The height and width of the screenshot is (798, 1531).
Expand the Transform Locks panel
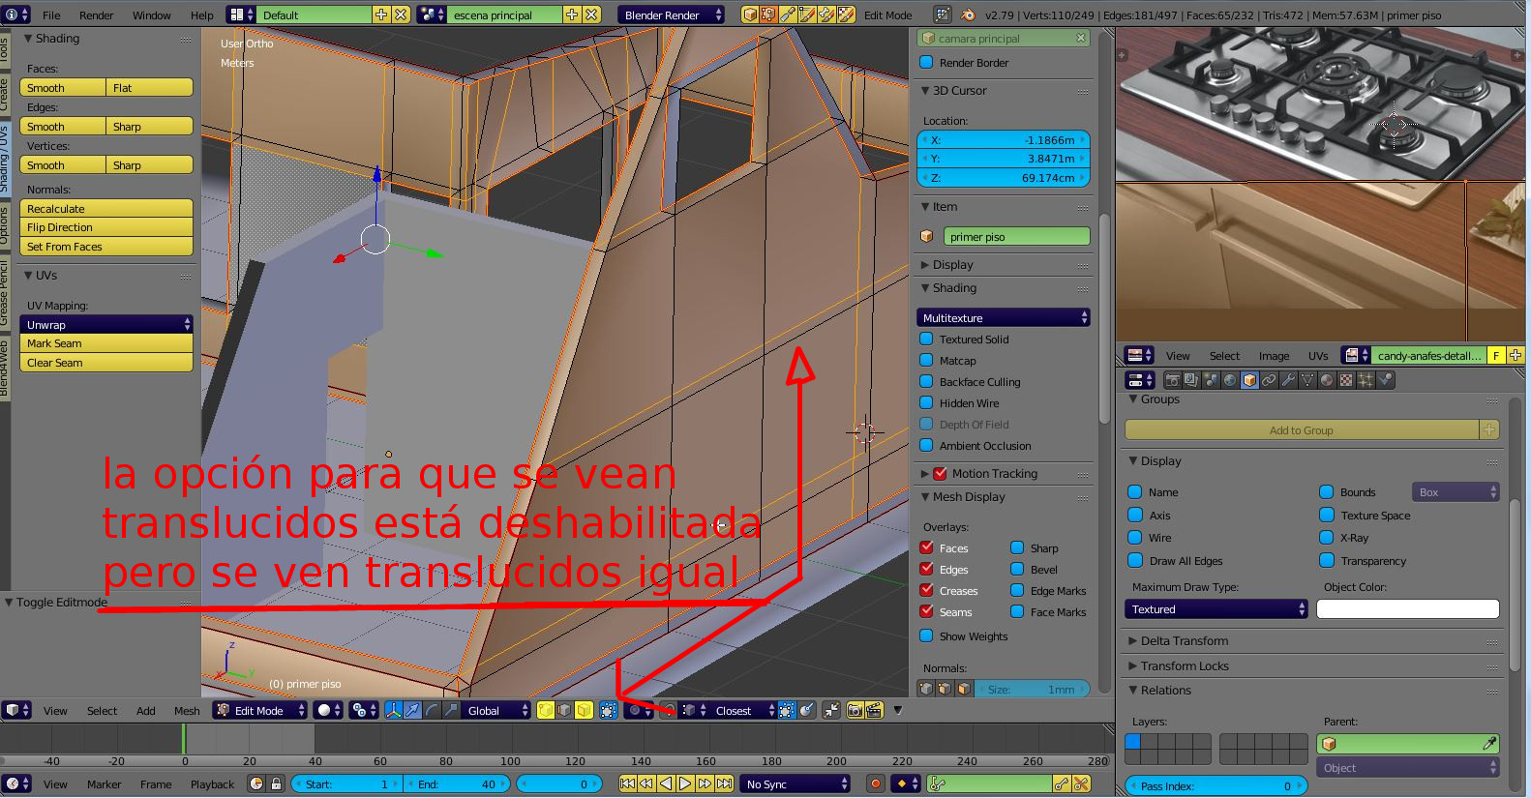point(1183,665)
